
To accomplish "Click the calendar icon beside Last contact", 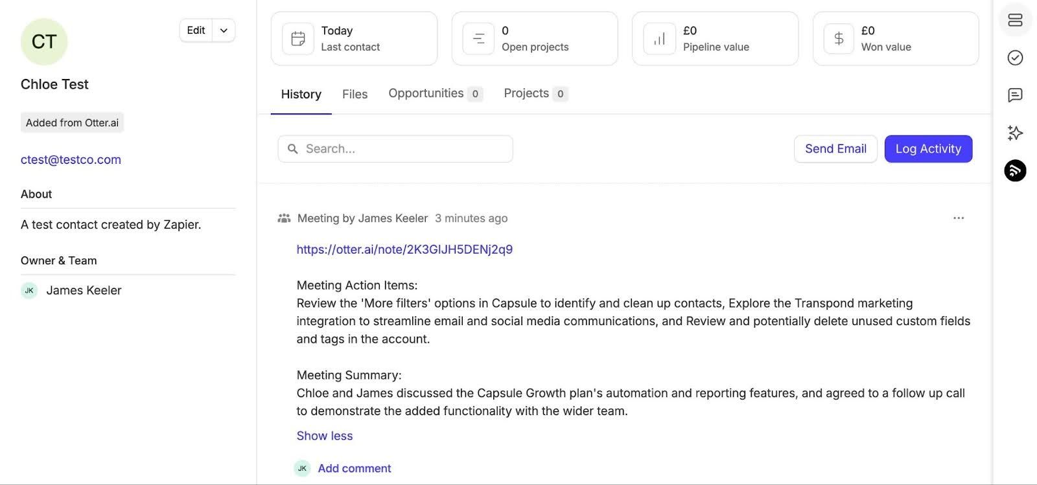I will [298, 39].
